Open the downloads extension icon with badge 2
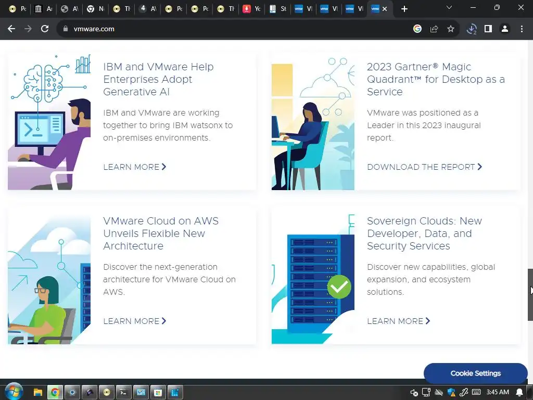This screenshot has height=400, width=533. pyautogui.click(x=472, y=29)
